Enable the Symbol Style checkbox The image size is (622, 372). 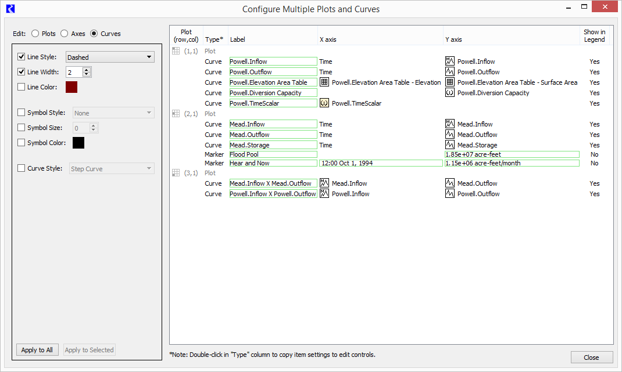coord(22,113)
